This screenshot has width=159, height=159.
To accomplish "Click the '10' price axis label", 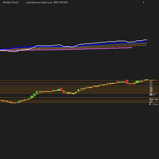I will 151,101.
